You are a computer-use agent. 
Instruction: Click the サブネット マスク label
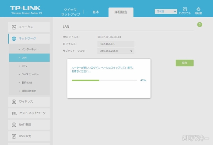[74, 51]
